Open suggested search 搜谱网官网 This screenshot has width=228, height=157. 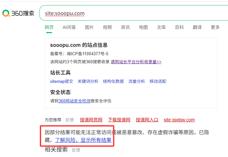pos(91,120)
